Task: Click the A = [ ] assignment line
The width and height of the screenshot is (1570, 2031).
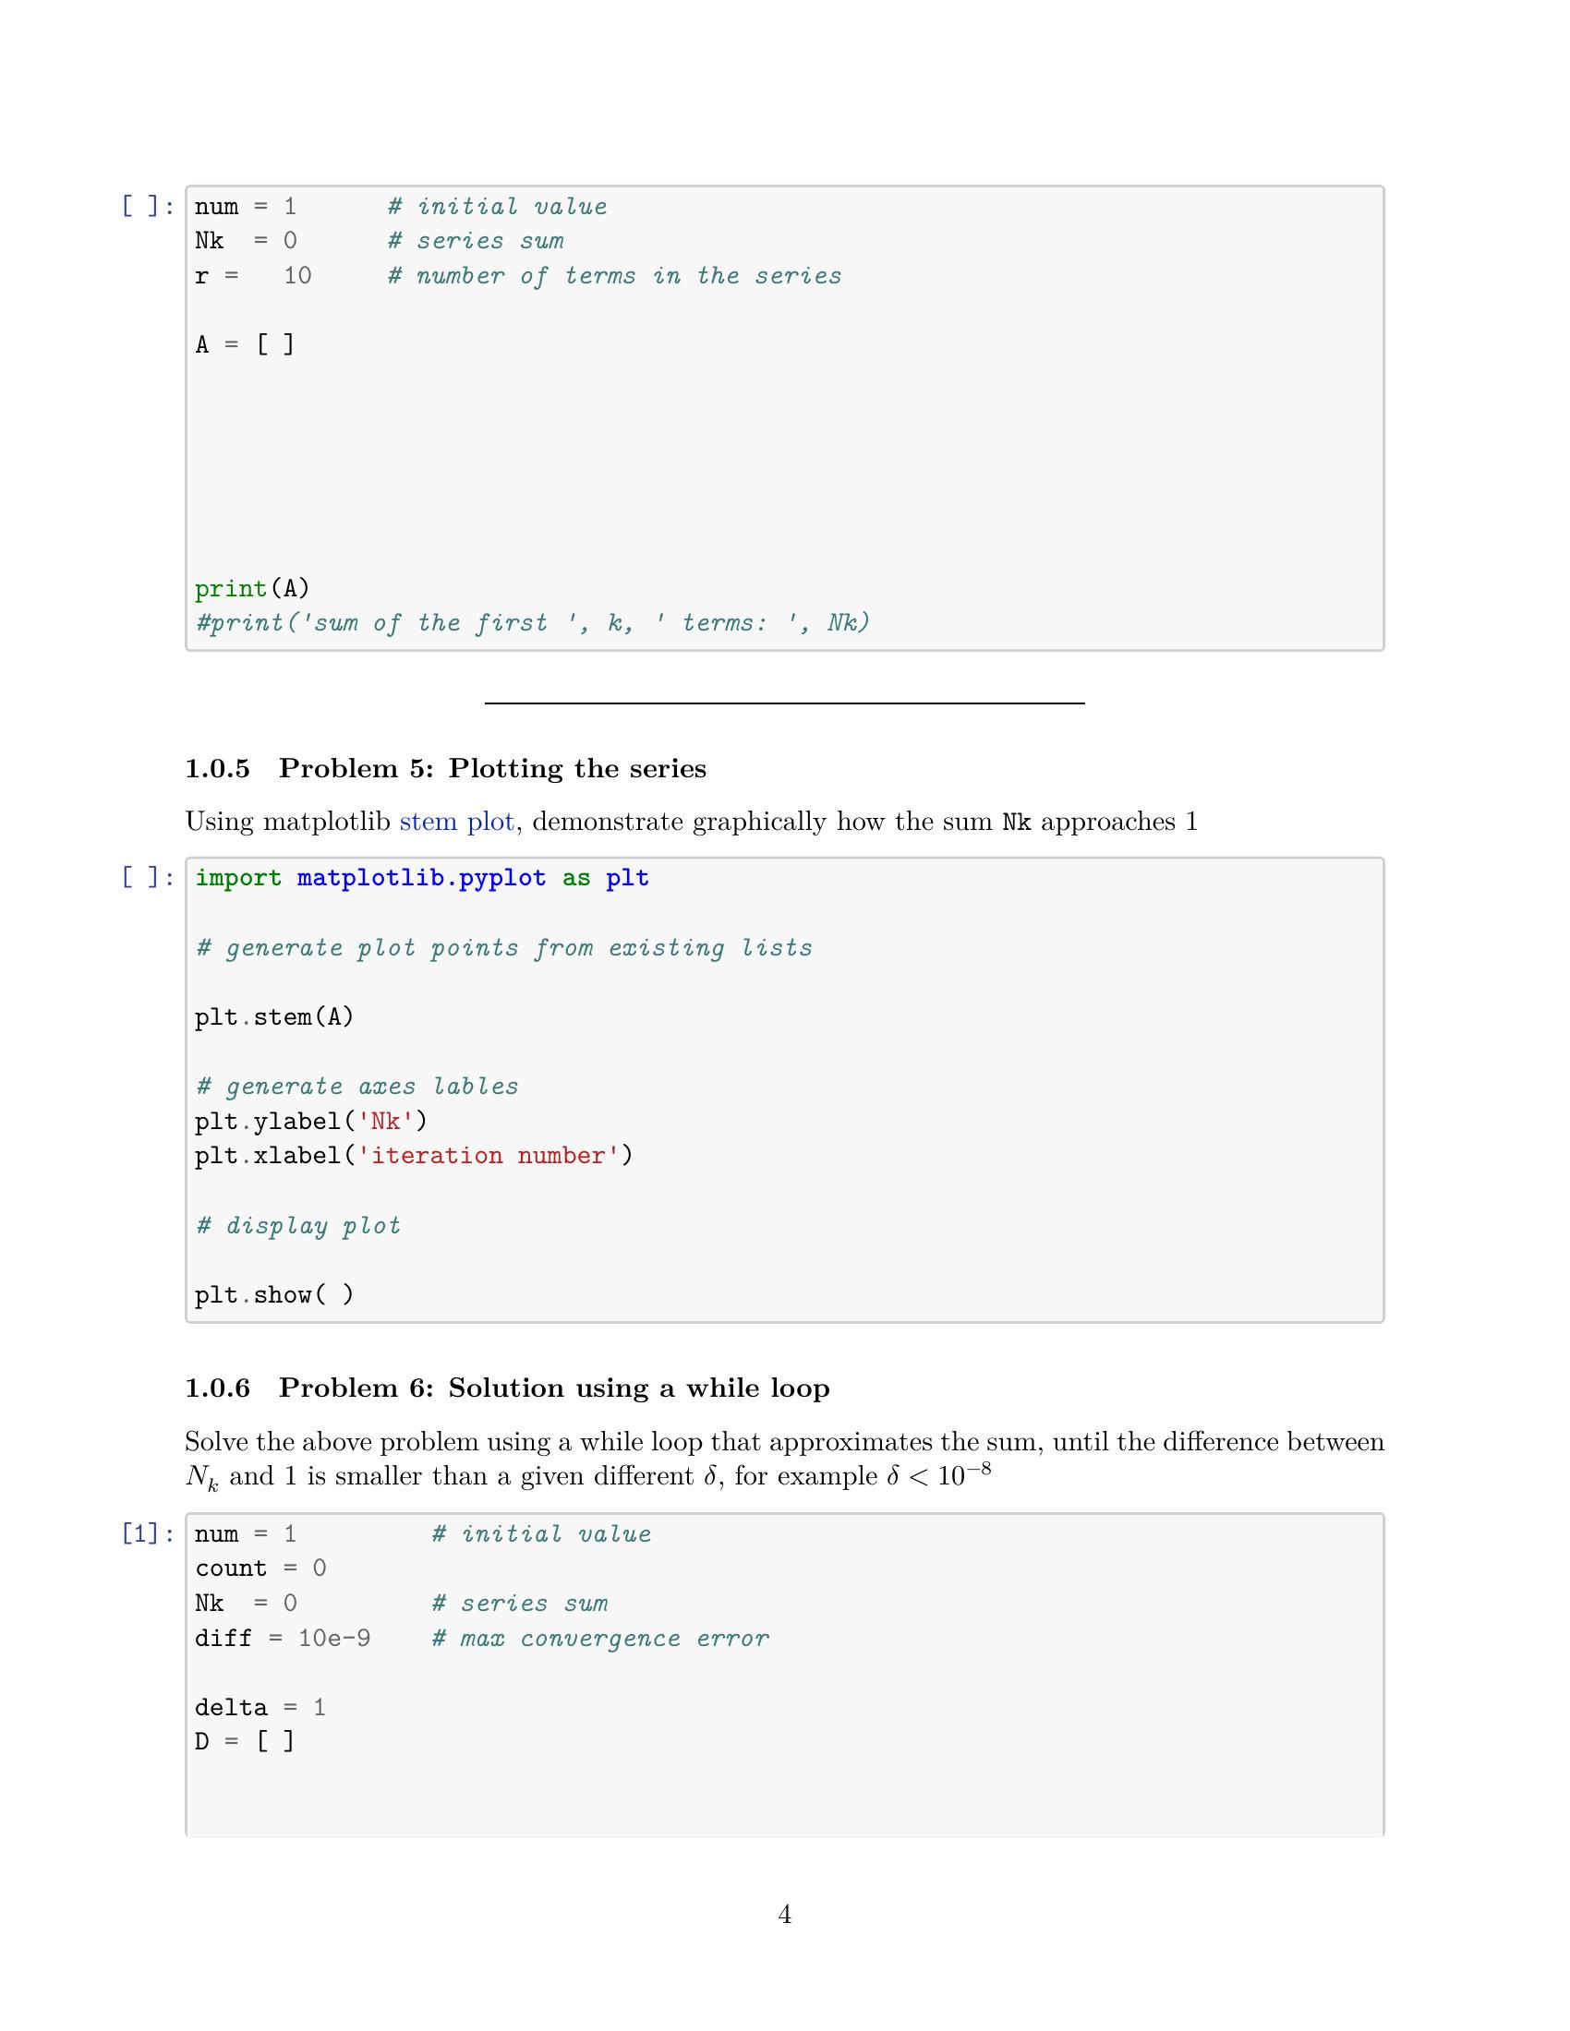Action: (245, 345)
